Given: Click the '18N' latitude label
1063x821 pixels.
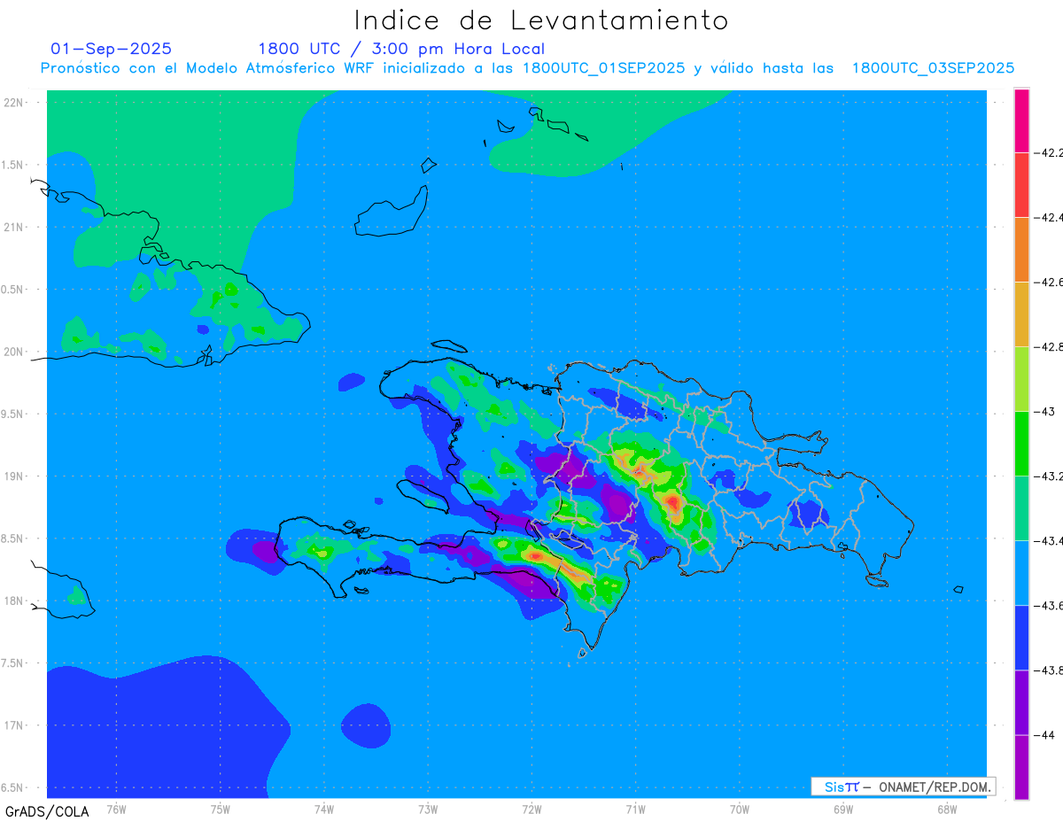Looking at the screenshot, I should click(x=13, y=600).
